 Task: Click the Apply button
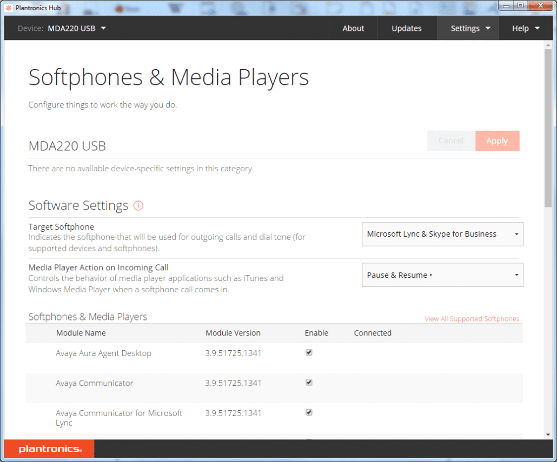[x=497, y=140]
